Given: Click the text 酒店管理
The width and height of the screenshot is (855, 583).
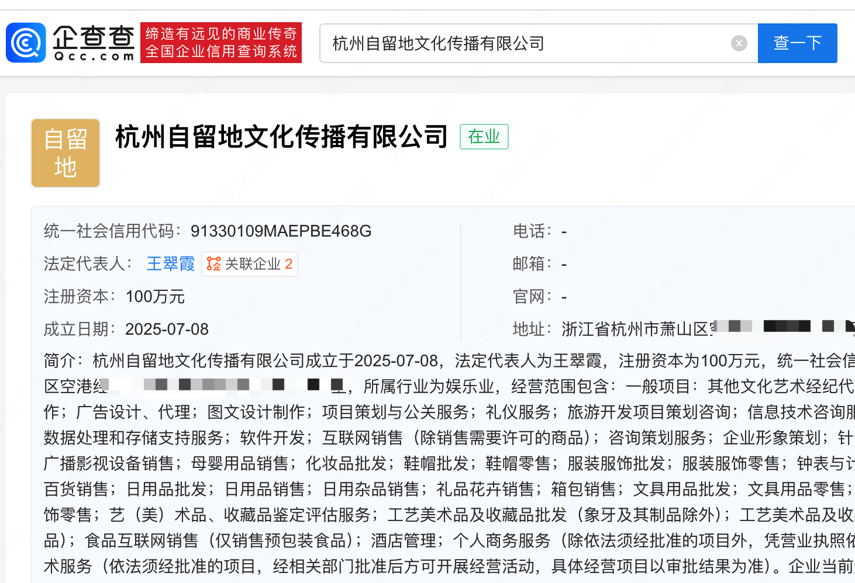Looking at the screenshot, I should 404,541.
